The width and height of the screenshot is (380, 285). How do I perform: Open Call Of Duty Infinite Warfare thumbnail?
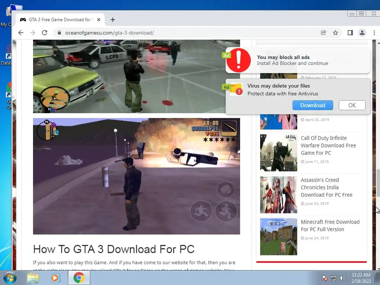[x=278, y=153]
